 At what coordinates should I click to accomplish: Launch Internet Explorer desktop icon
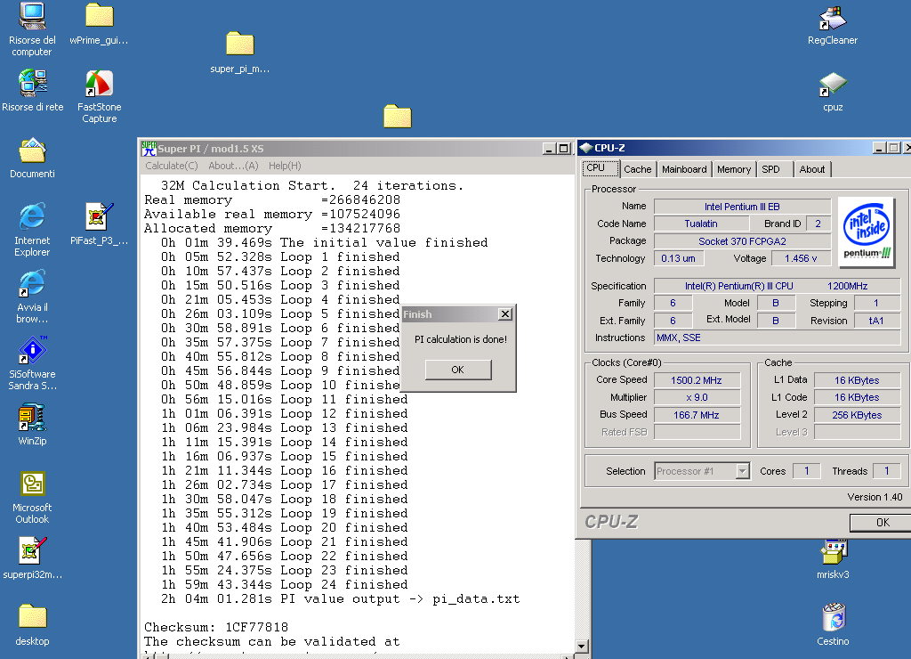tap(33, 229)
